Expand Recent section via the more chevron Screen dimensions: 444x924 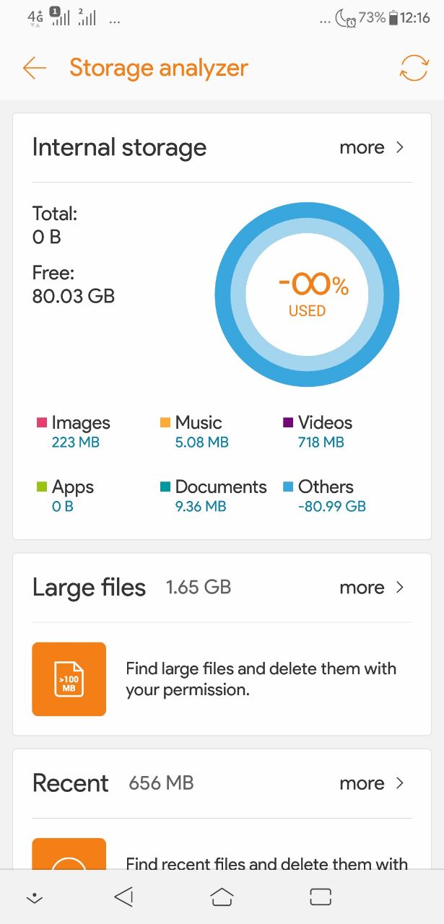click(x=373, y=783)
